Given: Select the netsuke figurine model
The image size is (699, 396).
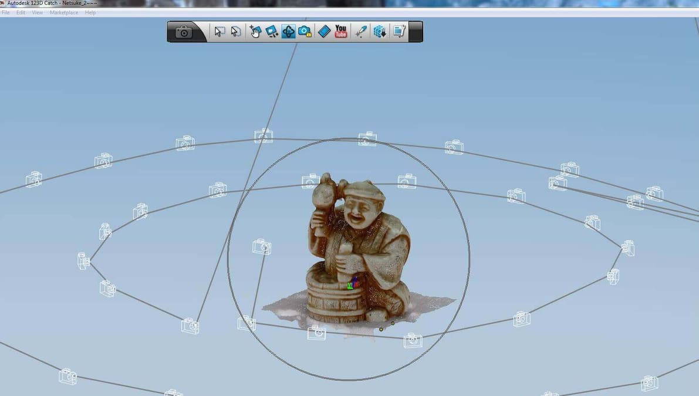Looking at the screenshot, I should coord(352,246).
